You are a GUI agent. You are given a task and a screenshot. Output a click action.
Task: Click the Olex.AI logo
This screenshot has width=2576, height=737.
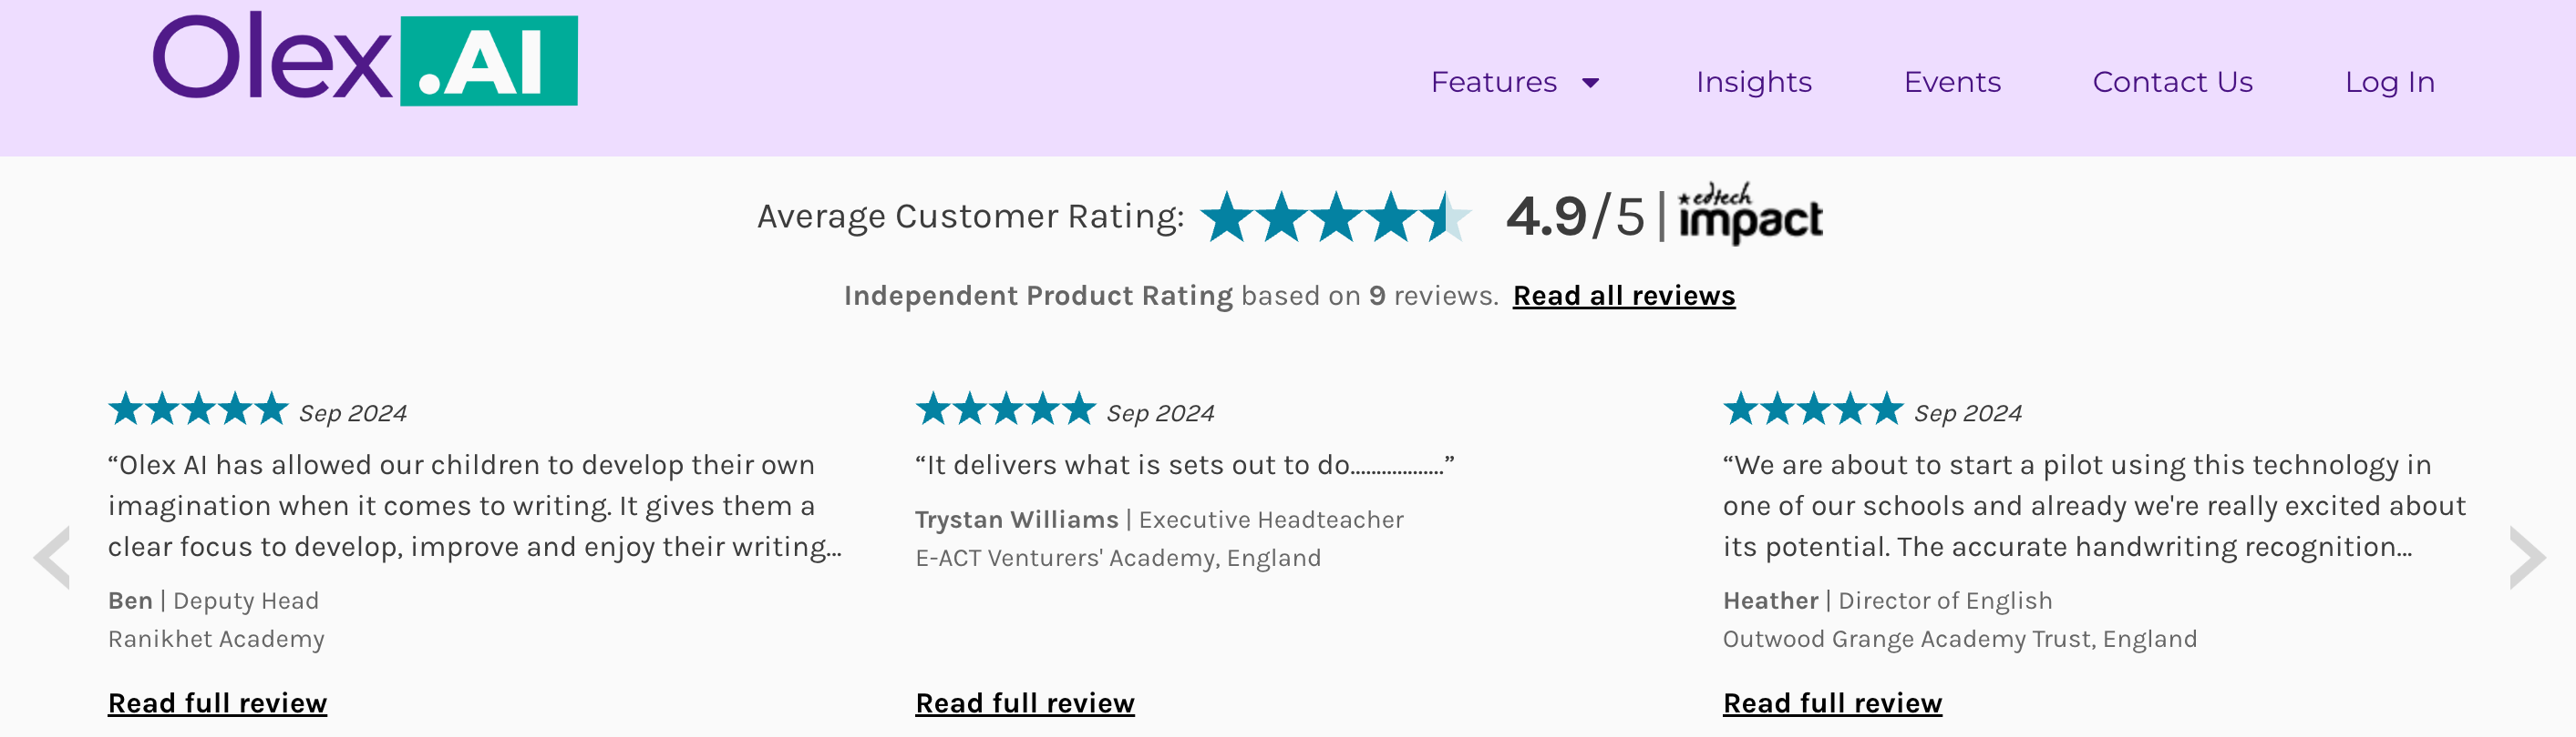(365, 58)
